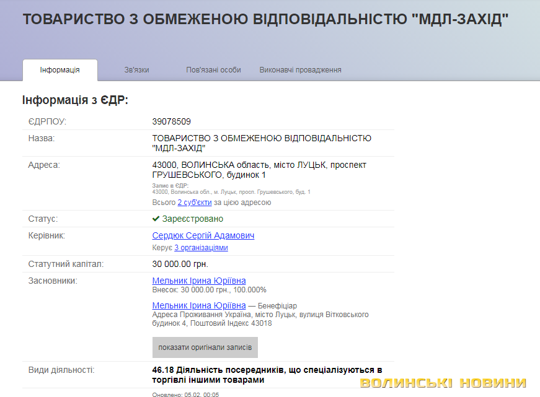540x397 pixels.
Task: Open the 2 суб'єкти address link
Action: [195, 203]
